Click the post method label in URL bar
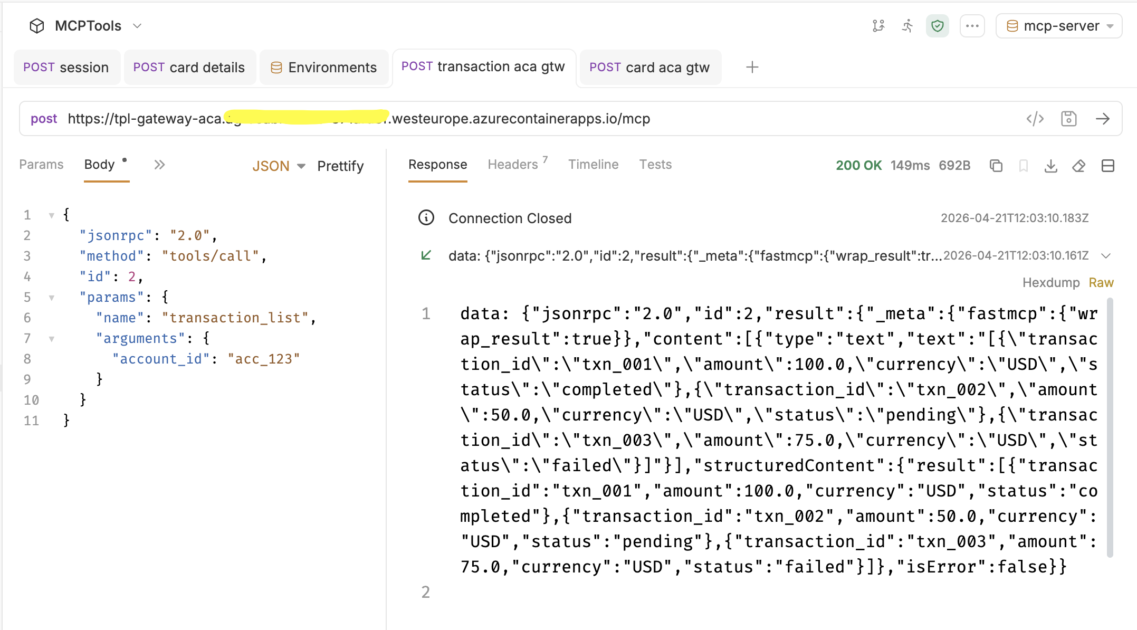 (x=44, y=119)
